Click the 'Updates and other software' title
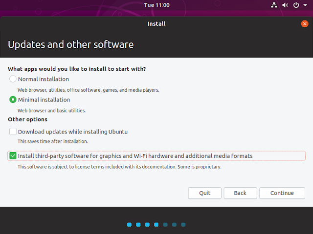313x234 pixels. coord(70,44)
